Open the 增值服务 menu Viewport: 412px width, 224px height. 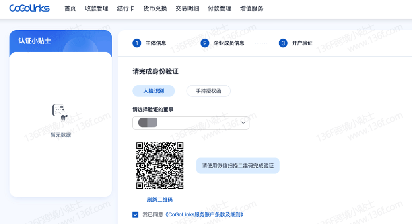coord(251,9)
